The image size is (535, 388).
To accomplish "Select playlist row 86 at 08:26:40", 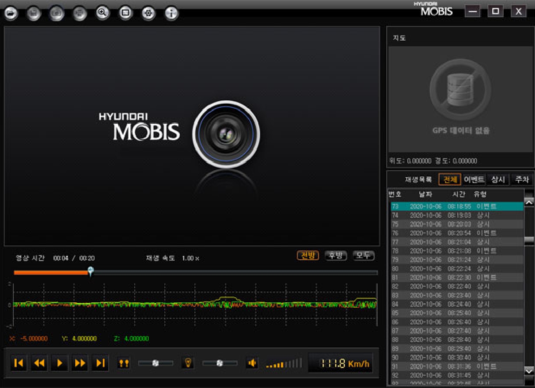I will [x=457, y=322].
